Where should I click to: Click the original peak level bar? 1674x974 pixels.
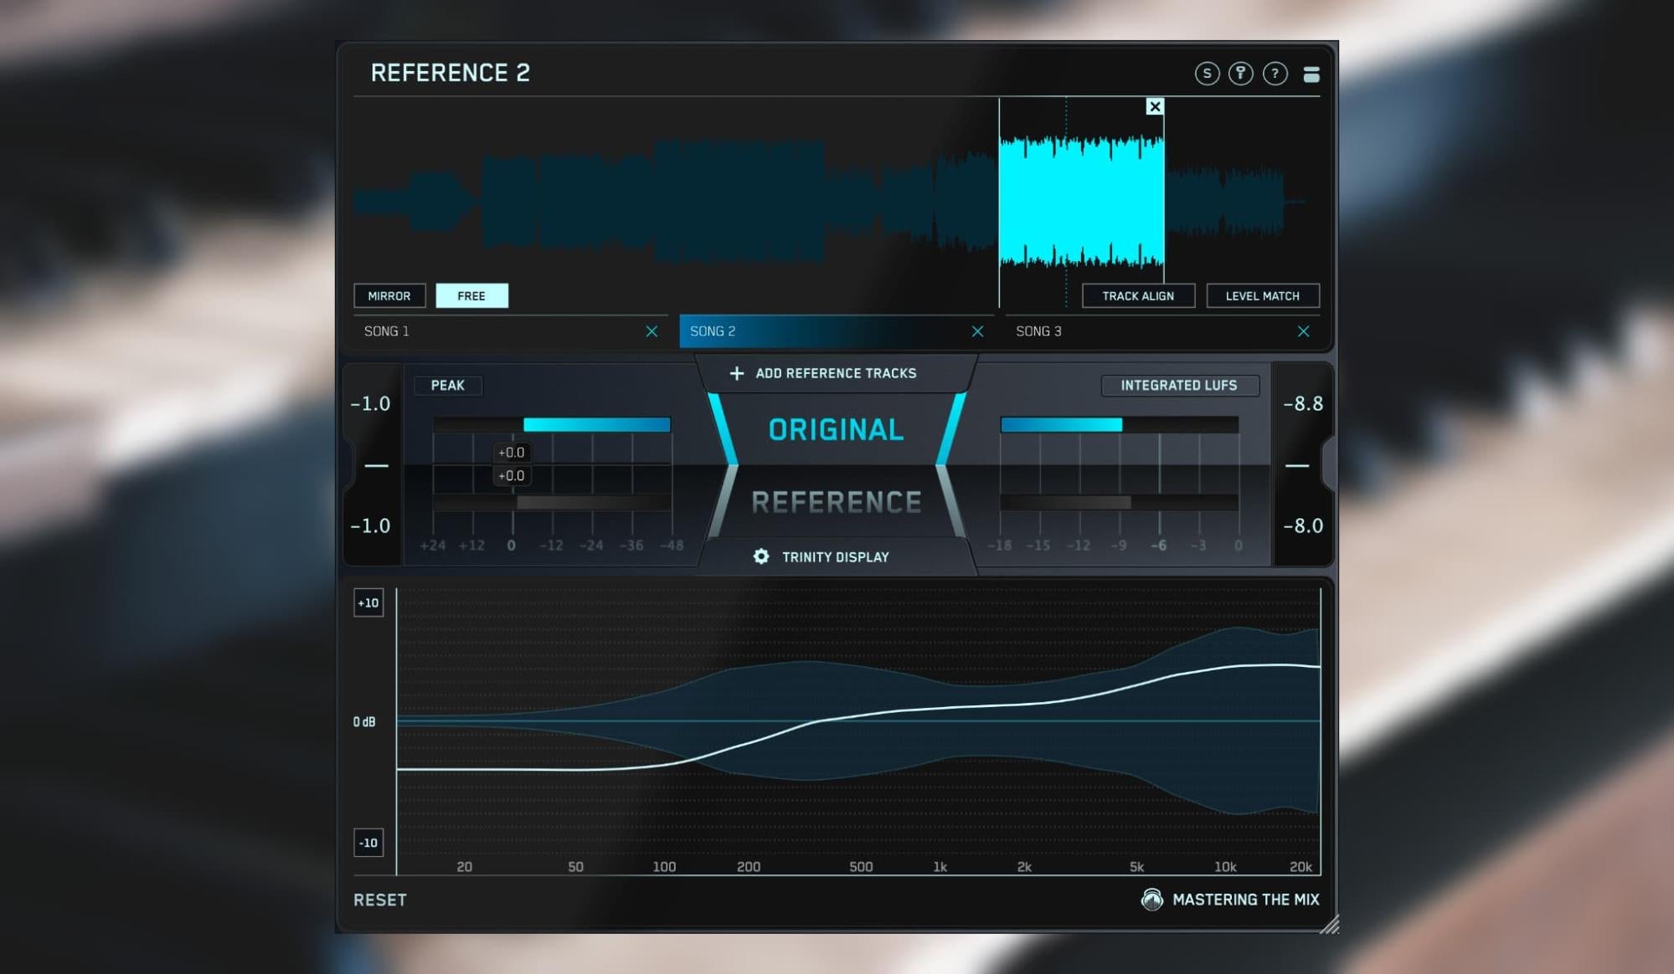pyautogui.click(x=597, y=425)
